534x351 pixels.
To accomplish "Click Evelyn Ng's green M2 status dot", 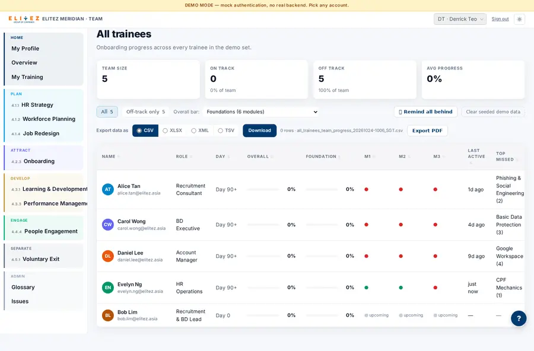I will click(401, 288).
